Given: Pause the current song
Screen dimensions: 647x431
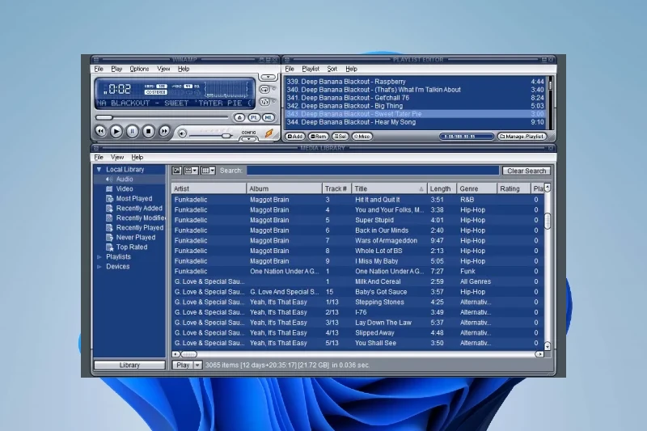Looking at the screenshot, I should [x=132, y=131].
